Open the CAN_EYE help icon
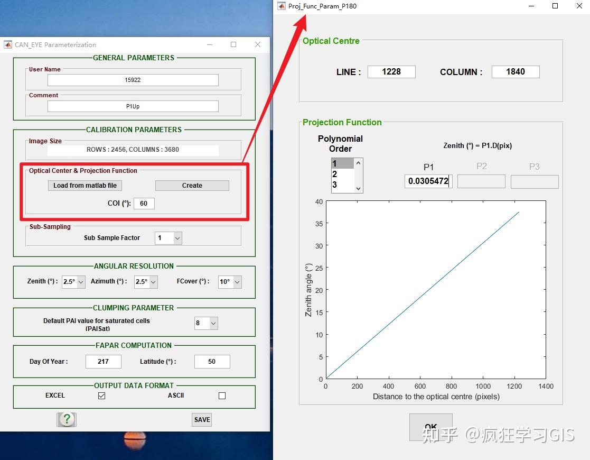The image size is (590, 460). click(x=66, y=419)
